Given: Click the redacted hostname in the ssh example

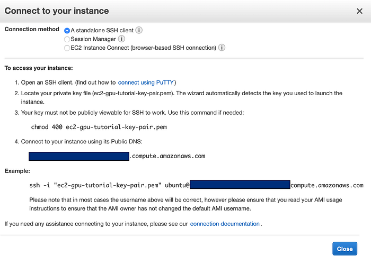Looking at the screenshot, I should [240, 185].
